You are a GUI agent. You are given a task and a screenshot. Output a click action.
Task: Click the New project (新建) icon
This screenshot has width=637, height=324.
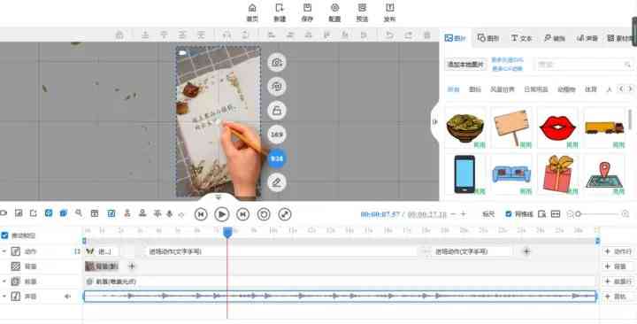pos(280,12)
